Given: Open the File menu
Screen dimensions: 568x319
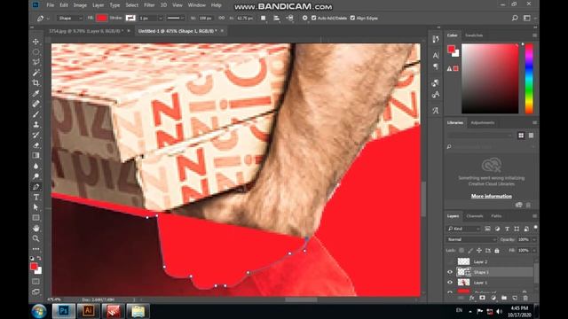Looking at the screenshot, I should pyautogui.click(x=51, y=5).
